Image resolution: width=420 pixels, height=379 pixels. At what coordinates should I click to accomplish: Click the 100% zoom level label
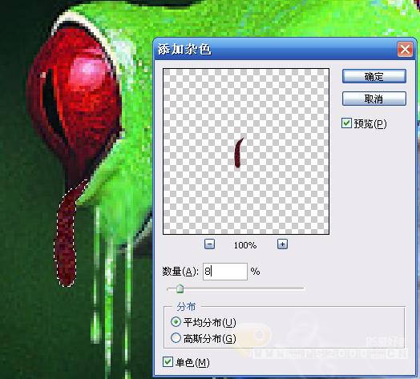pos(245,245)
